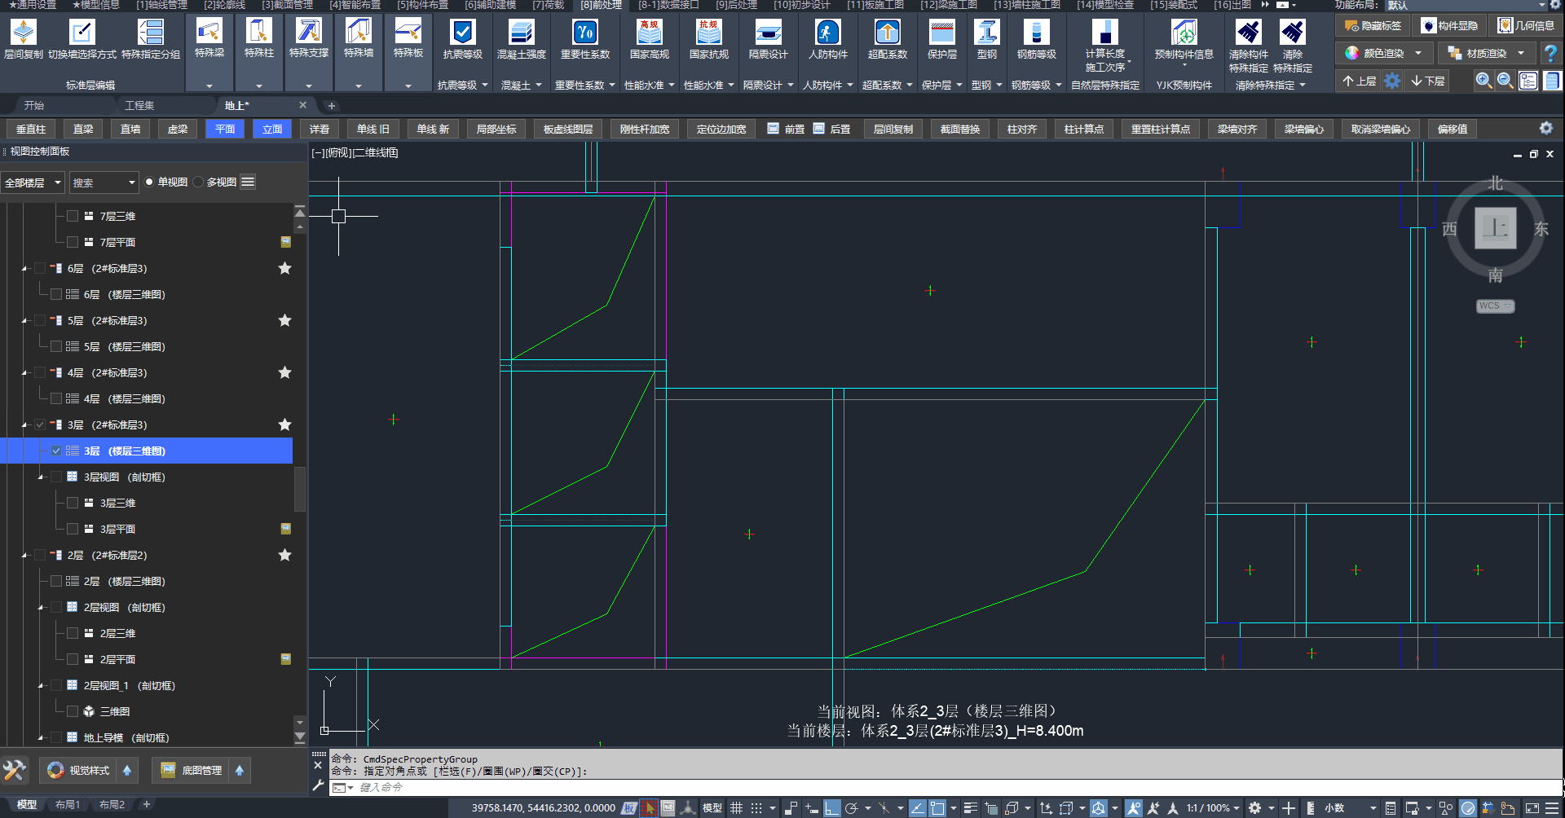The image size is (1565, 818).
Task: Click the 上层 button
Action: pyautogui.click(x=1359, y=81)
